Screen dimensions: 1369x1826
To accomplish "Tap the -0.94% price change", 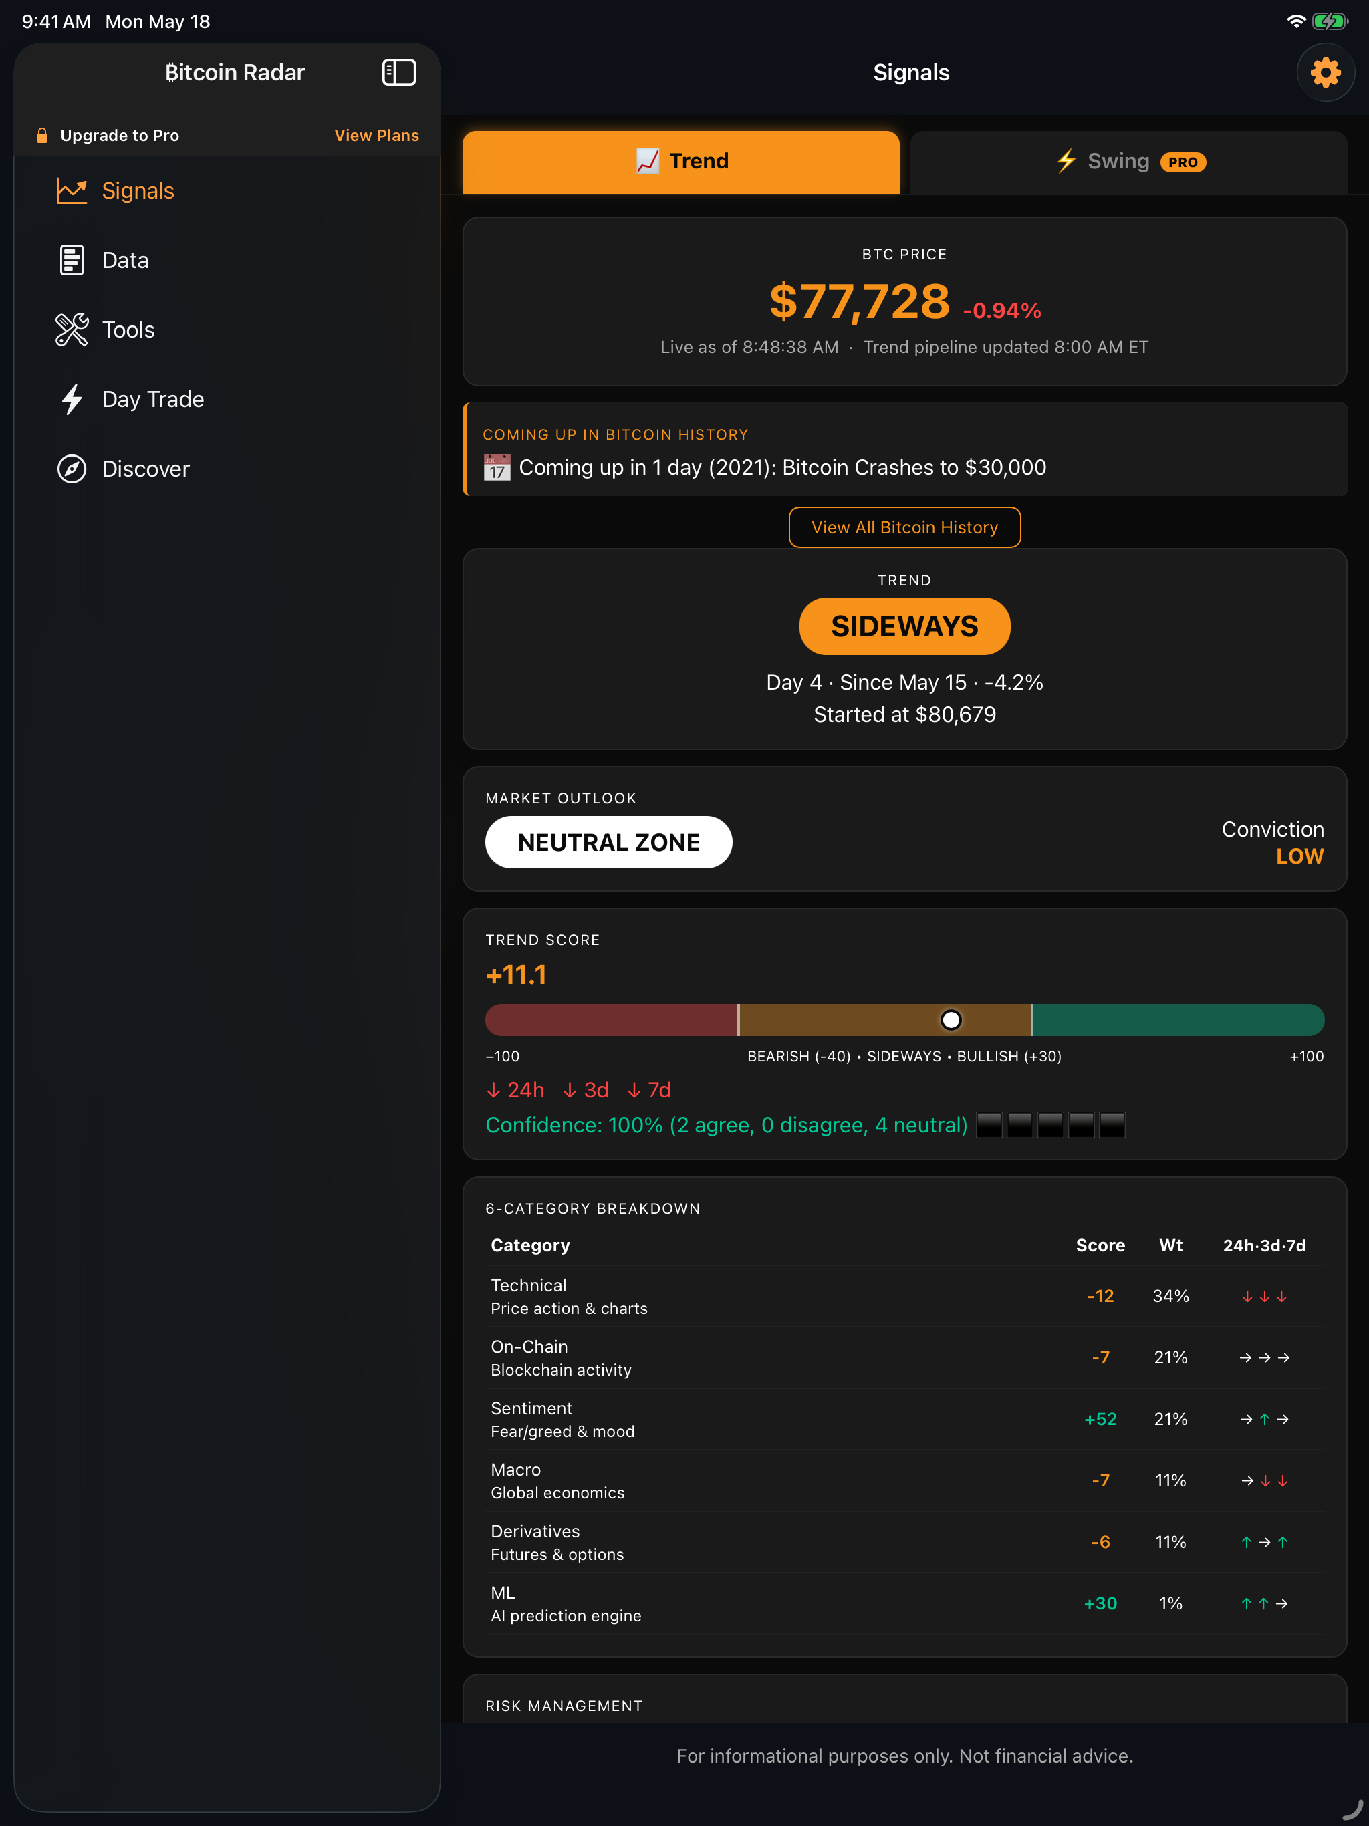I will click(1003, 310).
